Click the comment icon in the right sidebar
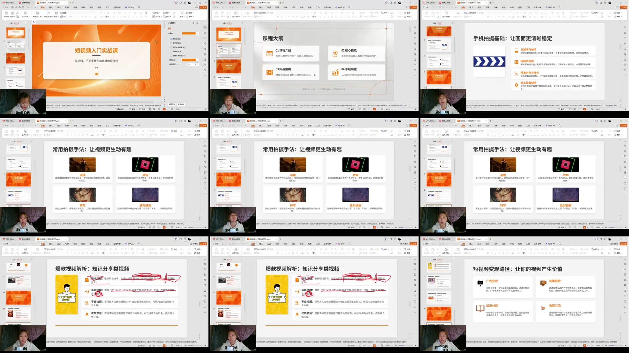This screenshot has width=629, height=353. tap(205, 70)
